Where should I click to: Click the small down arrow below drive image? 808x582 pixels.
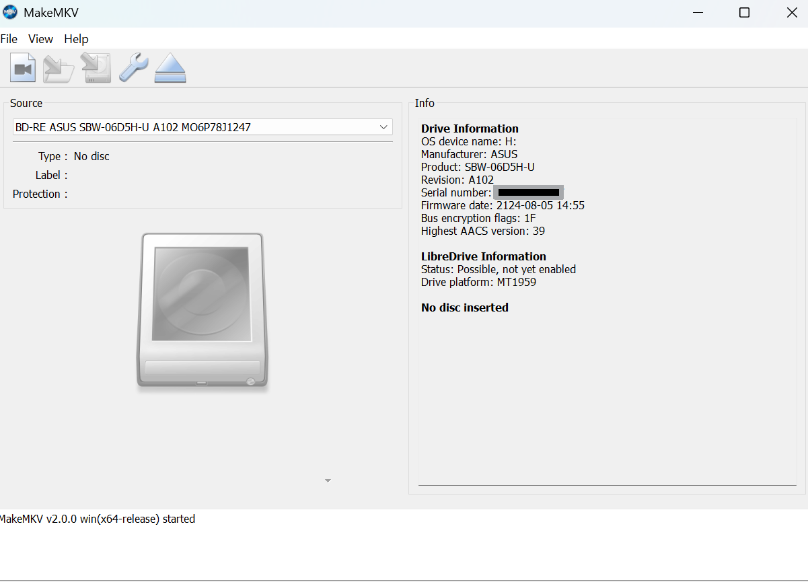[328, 480]
